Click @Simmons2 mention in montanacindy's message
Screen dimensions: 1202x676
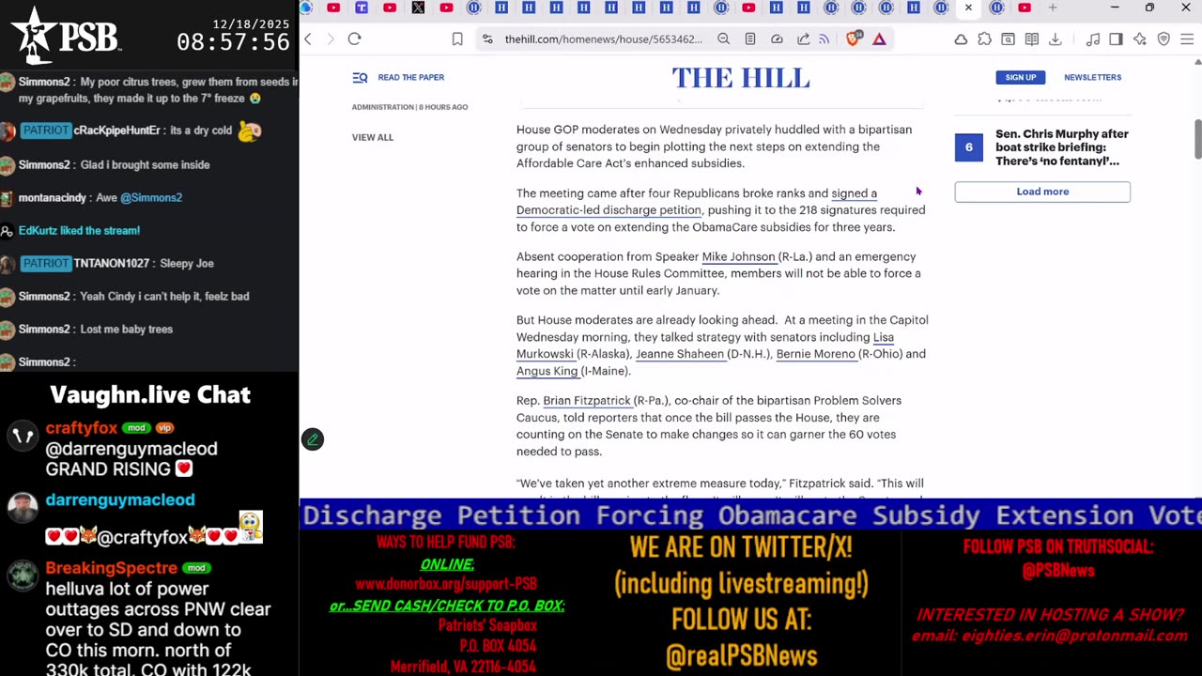point(150,198)
